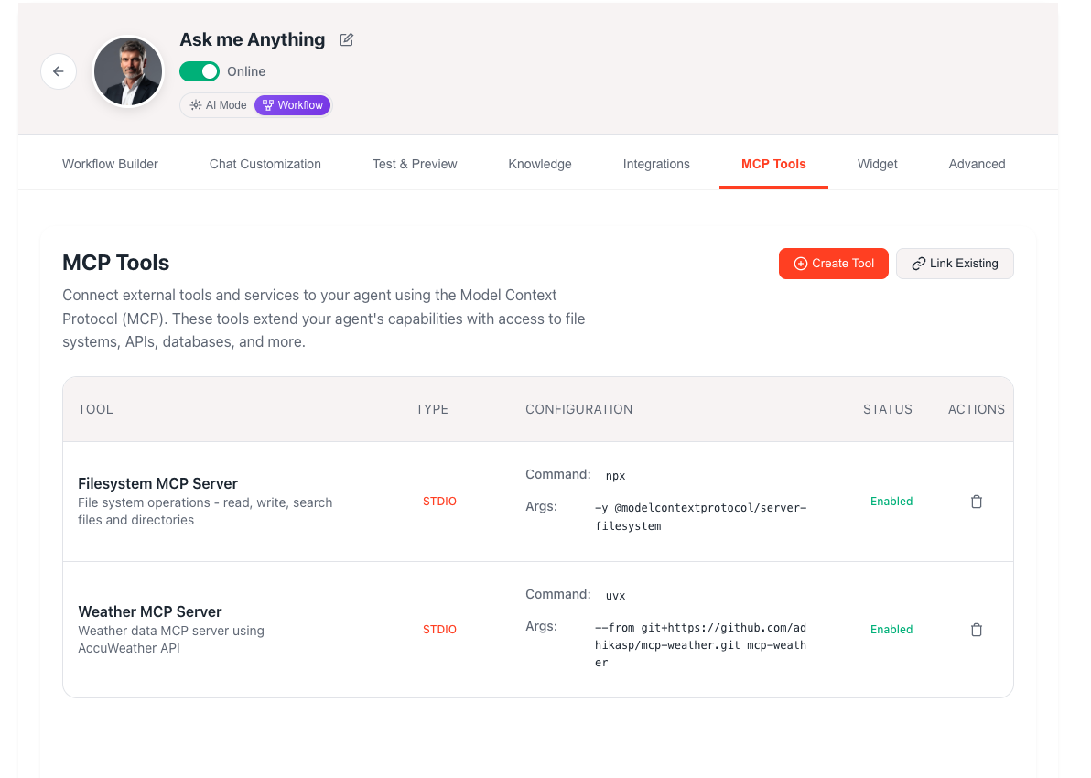Click the Create Tool button
This screenshot has width=1091, height=778.
[x=833, y=263]
